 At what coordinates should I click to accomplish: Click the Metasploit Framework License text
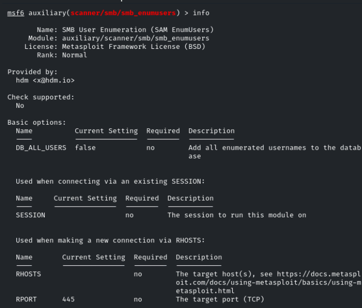point(134,47)
